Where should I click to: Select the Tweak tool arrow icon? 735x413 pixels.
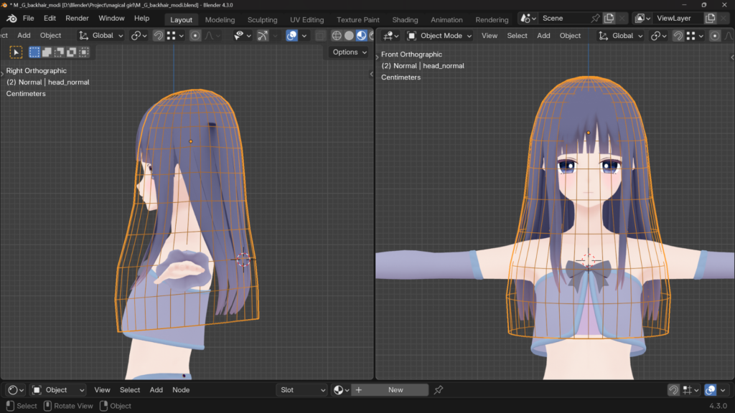16,52
